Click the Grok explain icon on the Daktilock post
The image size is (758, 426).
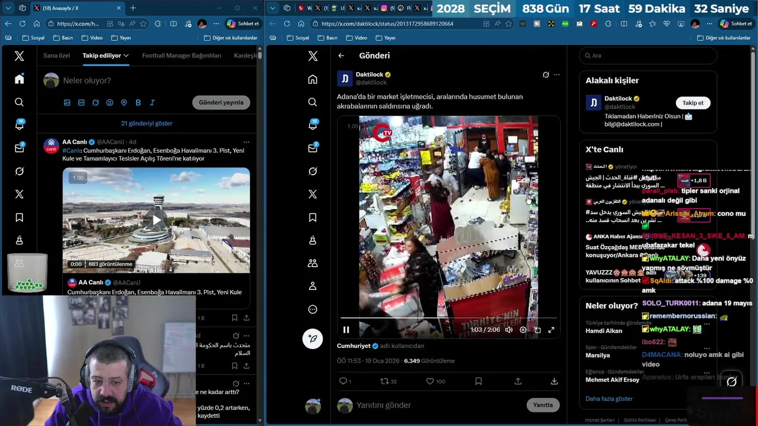[x=546, y=75]
